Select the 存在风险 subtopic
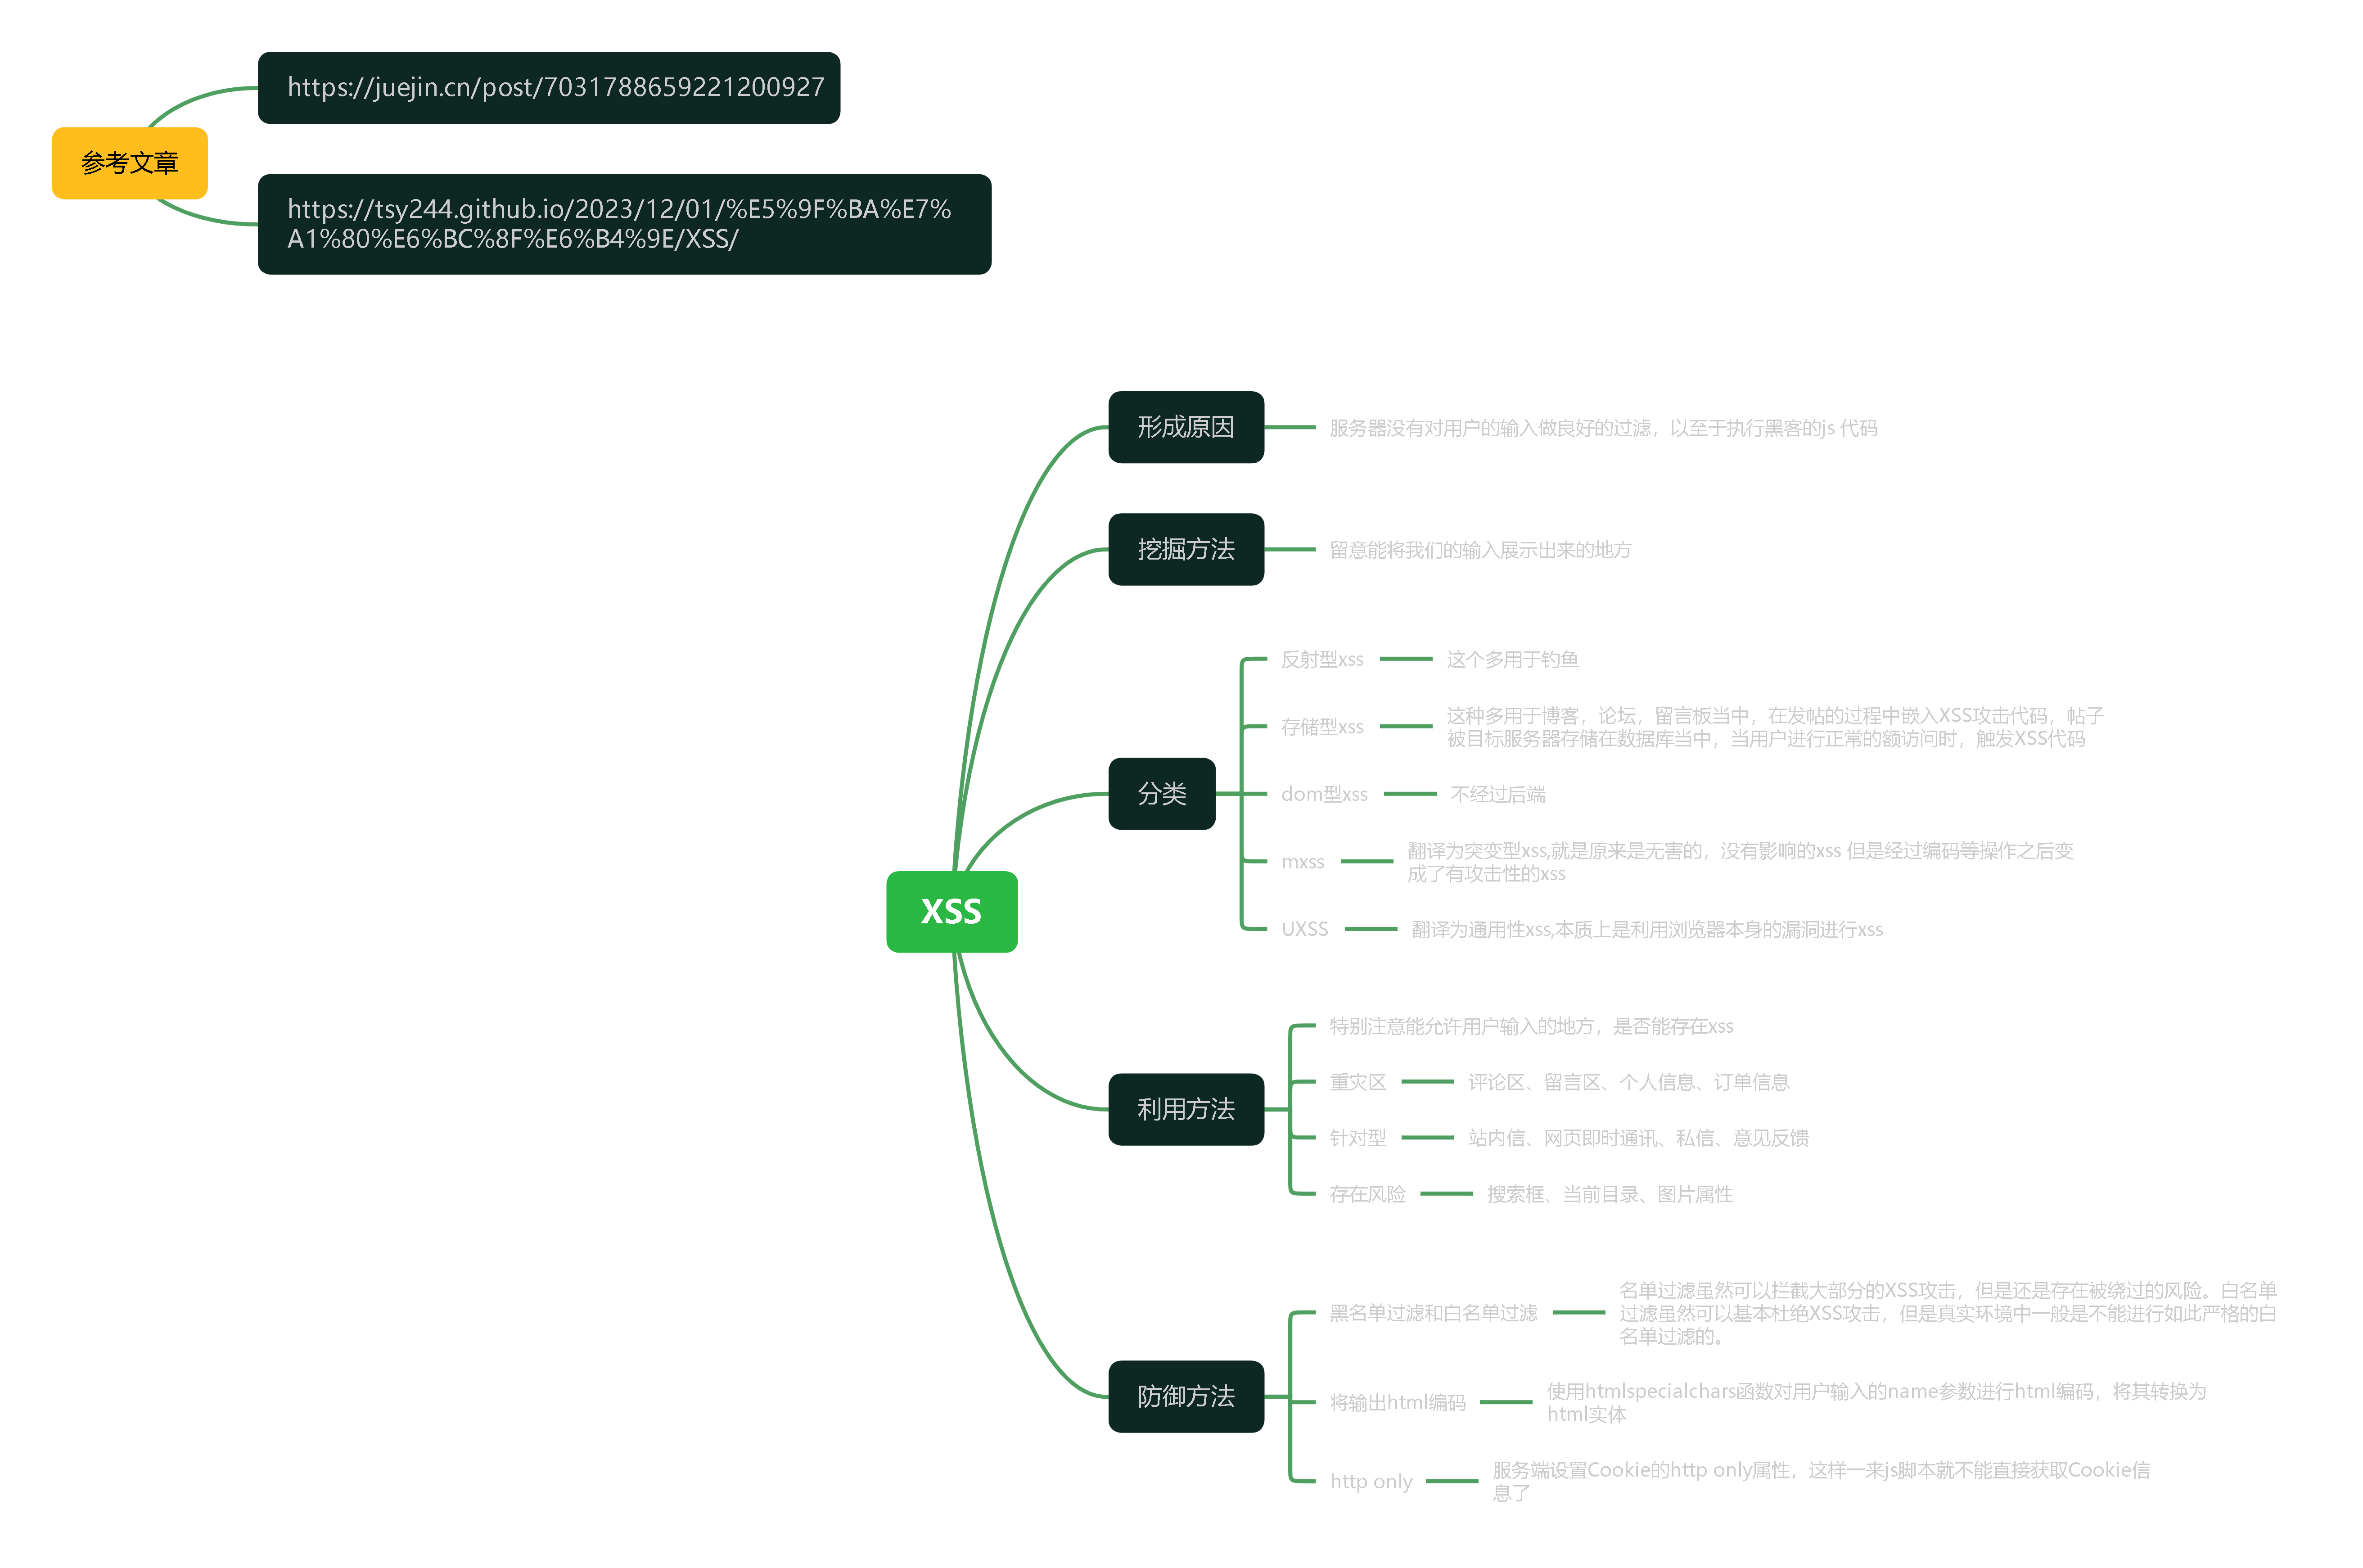This screenshot has width=2363, height=1568. (x=1366, y=1194)
